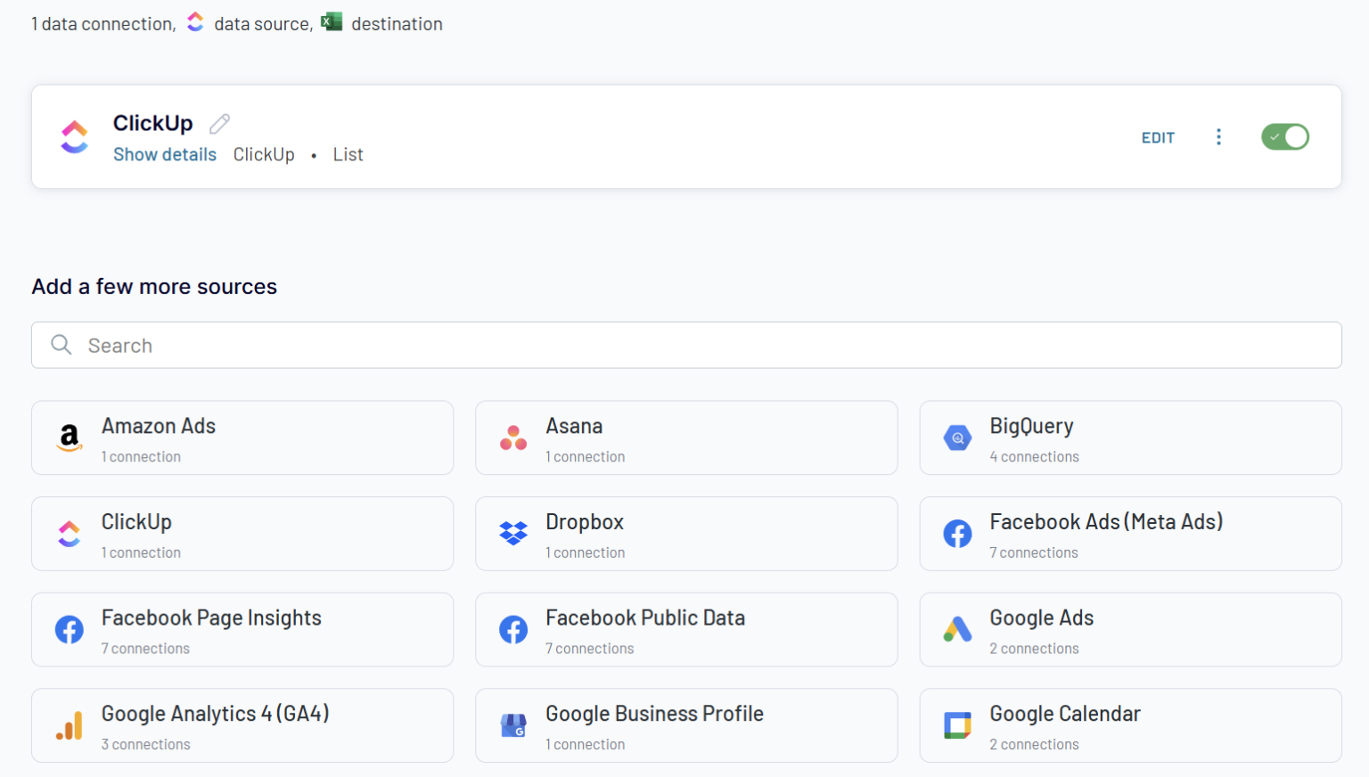Click the Google Calendar icon
1369x777 pixels.
(x=957, y=725)
